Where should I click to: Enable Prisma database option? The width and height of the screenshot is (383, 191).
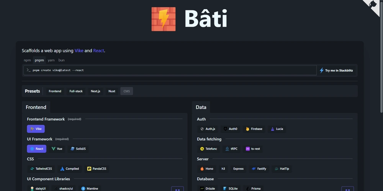tap(253, 189)
